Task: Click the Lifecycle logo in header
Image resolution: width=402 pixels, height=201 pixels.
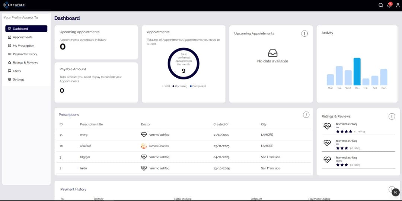Action: click(14, 5)
